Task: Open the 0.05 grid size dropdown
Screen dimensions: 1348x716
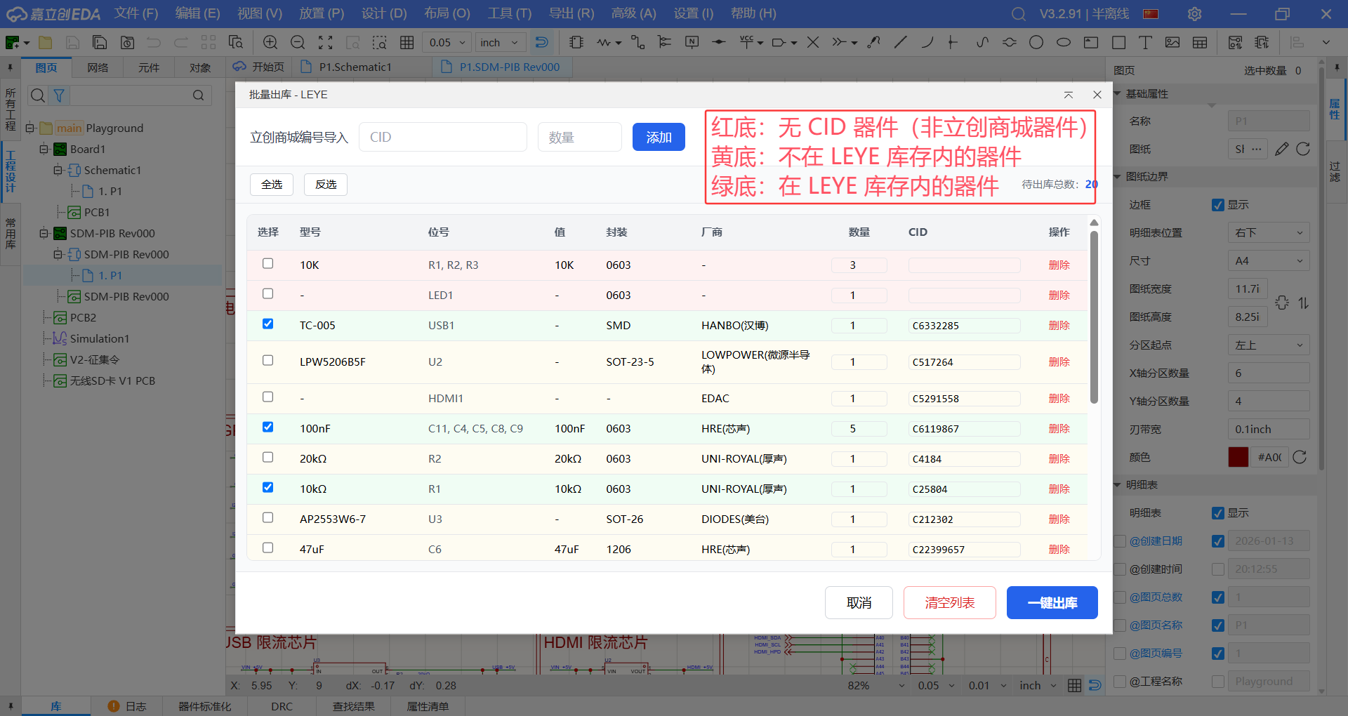Action: (x=447, y=43)
